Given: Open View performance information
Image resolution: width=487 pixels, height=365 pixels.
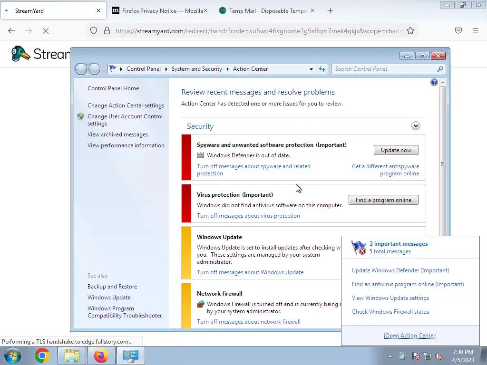Looking at the screenshot, I should click(126, 145).
